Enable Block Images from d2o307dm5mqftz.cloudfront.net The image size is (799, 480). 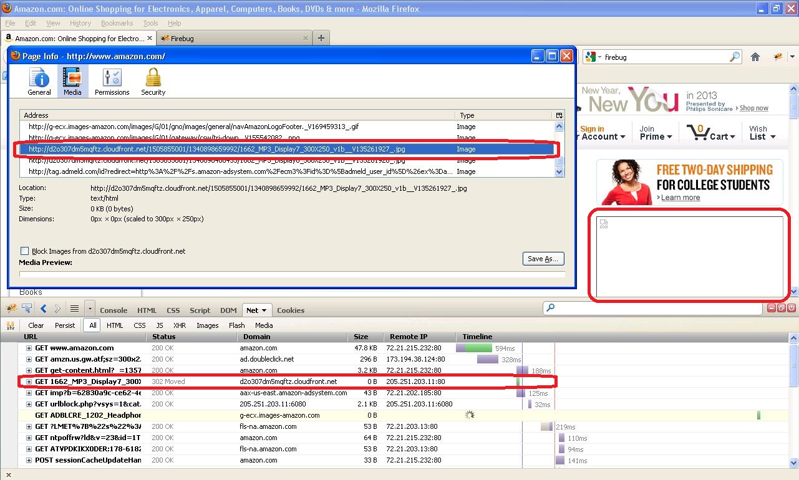[25, 251]
